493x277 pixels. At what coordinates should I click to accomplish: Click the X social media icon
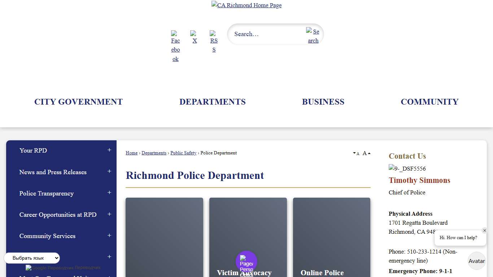click(195, 38)
